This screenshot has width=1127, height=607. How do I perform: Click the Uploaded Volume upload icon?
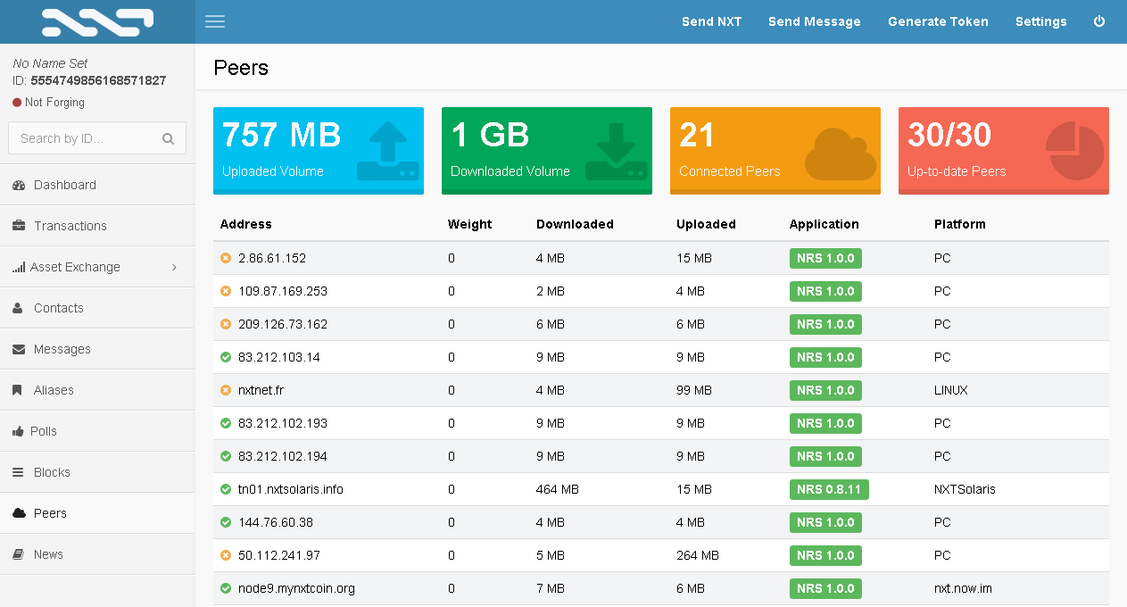point(388,151)
